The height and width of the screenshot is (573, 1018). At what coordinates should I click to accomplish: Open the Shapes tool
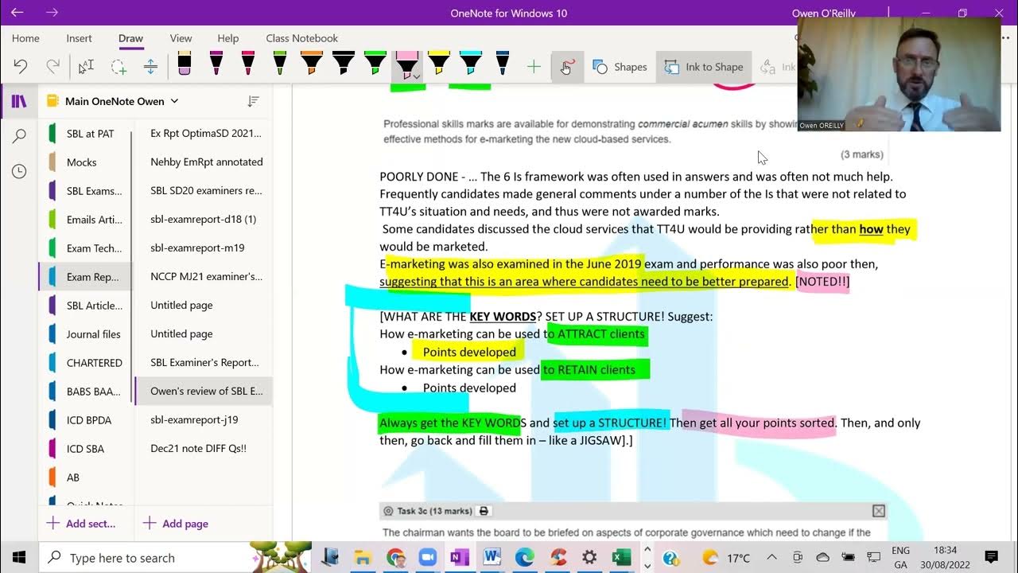pos(620,67)
